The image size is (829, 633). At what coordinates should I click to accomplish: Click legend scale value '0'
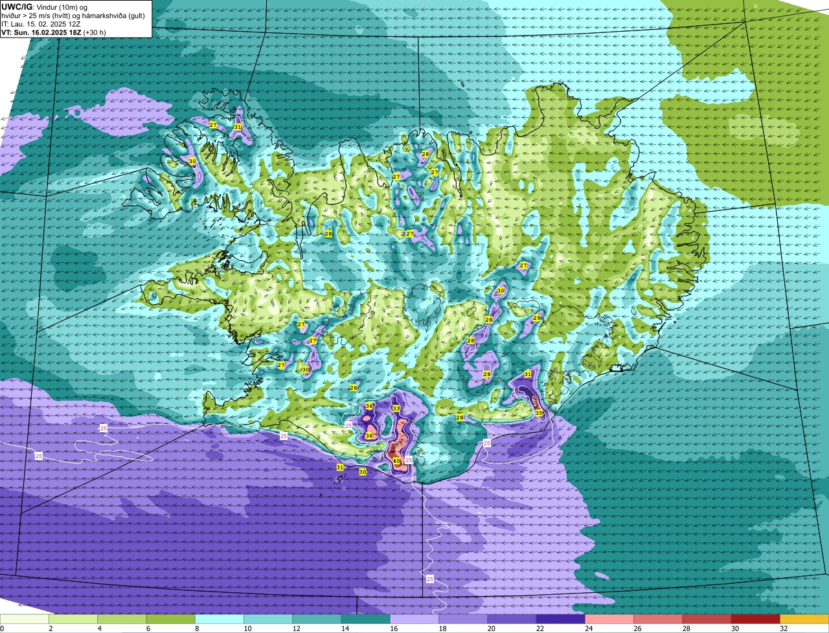2,628
